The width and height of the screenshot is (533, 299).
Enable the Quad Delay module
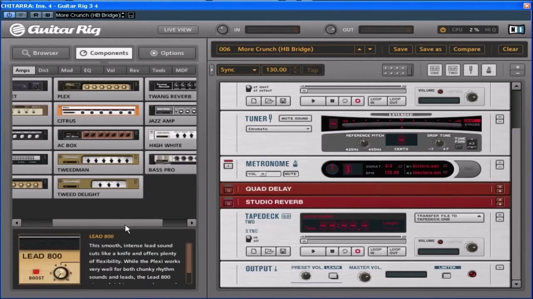[228, 190]
